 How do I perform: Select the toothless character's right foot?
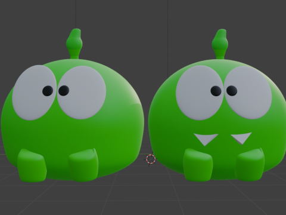pos(83,165)
